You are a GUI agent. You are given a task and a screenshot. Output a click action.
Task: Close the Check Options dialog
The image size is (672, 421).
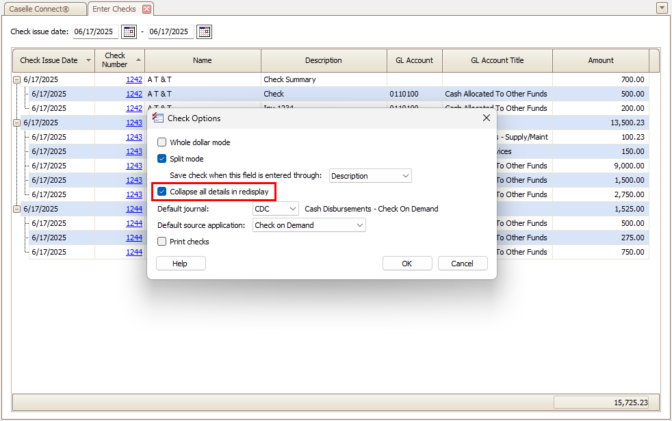tap(487, 118)
